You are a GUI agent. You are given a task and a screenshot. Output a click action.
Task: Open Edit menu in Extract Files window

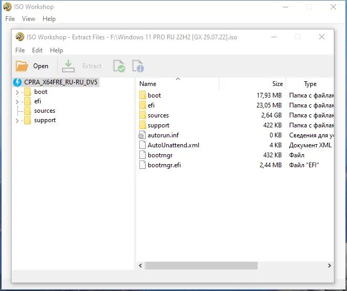37,50
